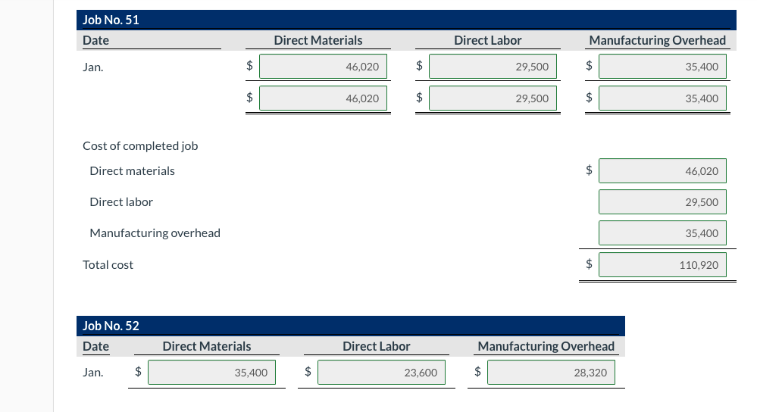The height and width of the screenshot is (412, 757).
Task: Select Job 51 Jan. Direct Labor field 29,500
Action: click(493, 67)
